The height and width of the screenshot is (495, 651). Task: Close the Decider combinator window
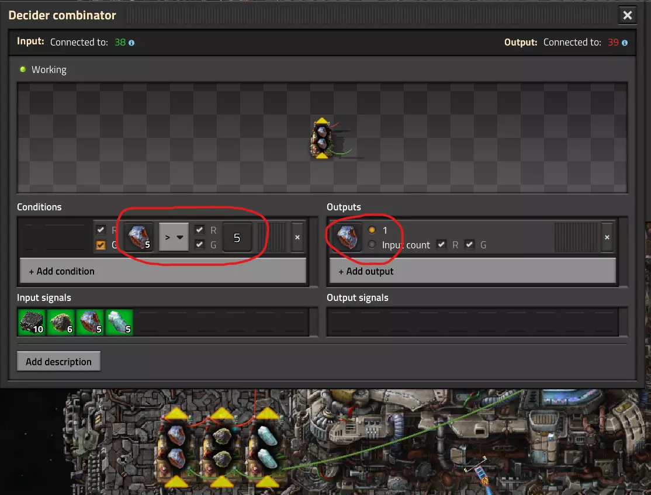[628, 15]
